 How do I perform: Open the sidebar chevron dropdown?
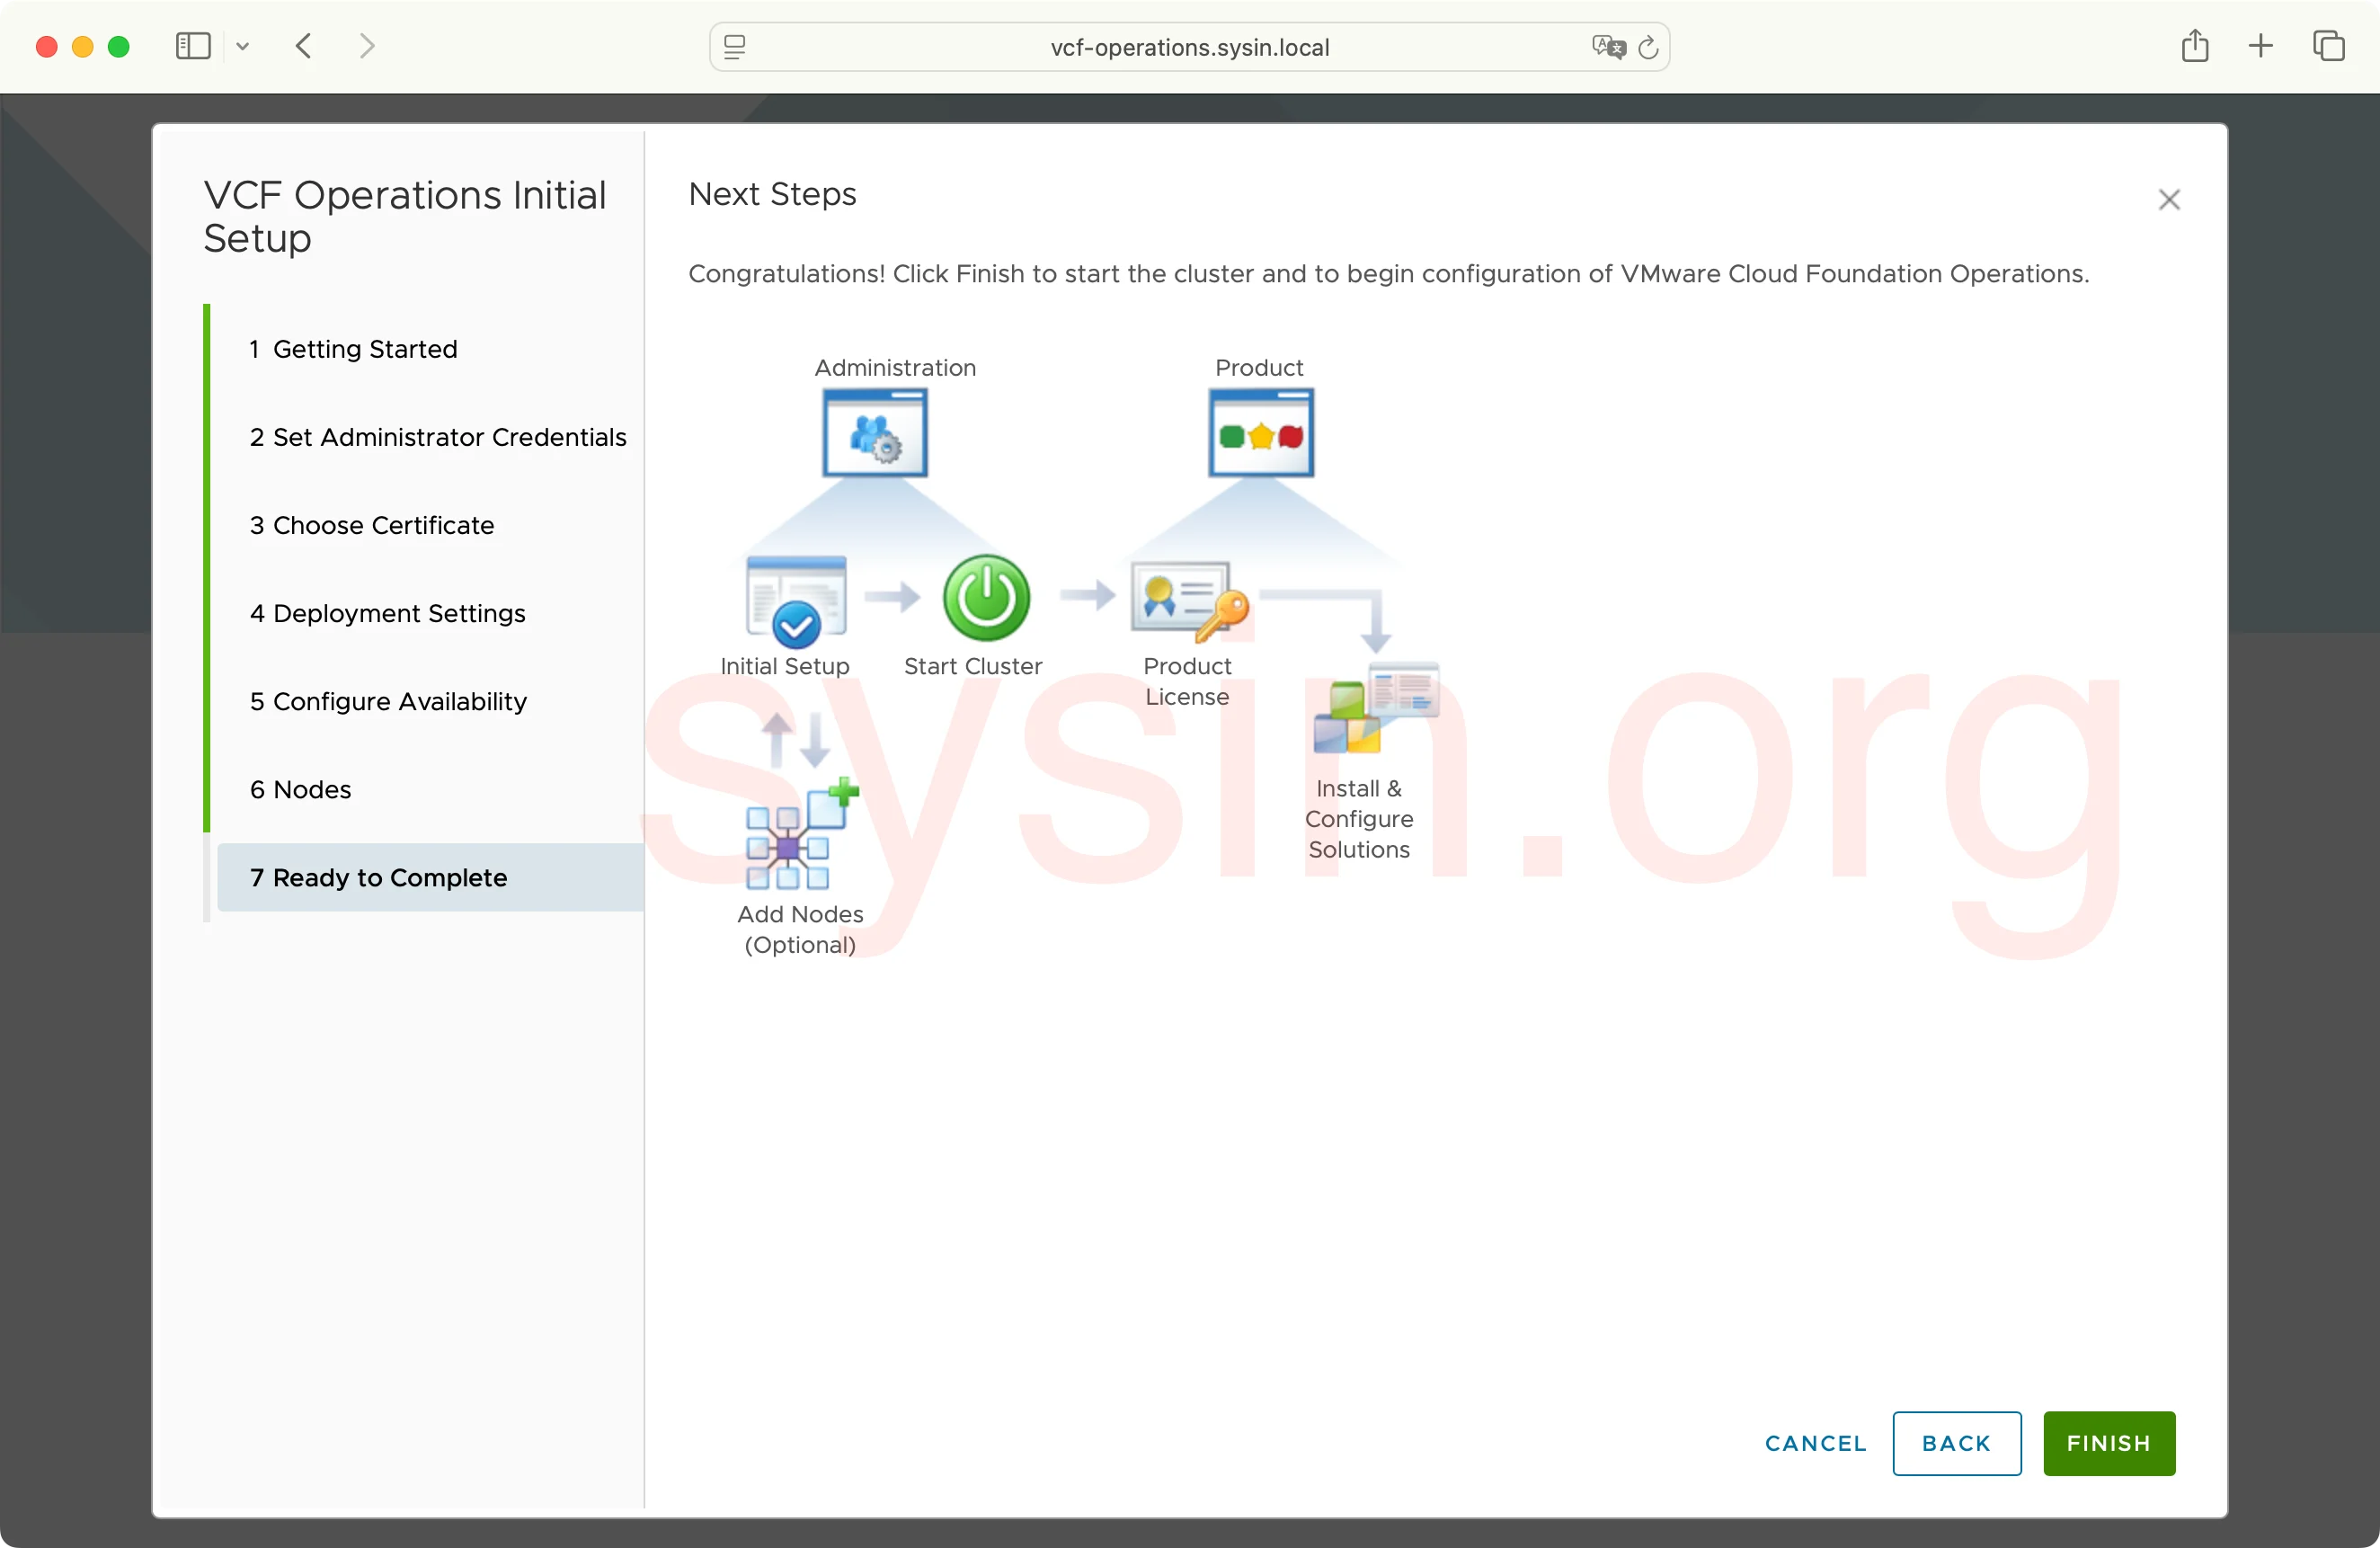(243, 47)
